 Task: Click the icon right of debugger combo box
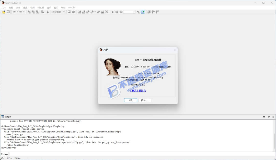139,12
